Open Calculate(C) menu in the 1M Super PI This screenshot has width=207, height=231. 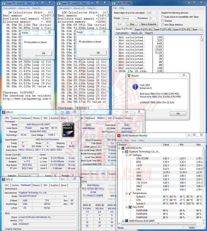coord(9,8)
